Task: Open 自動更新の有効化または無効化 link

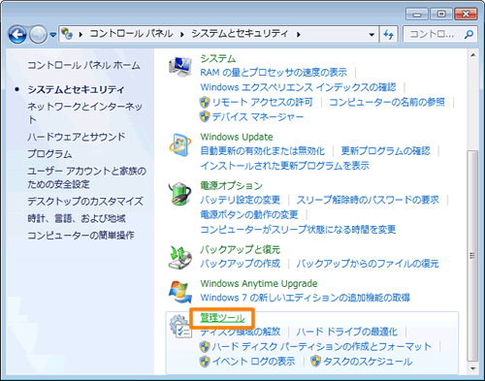Action: (x=263, y=151)
